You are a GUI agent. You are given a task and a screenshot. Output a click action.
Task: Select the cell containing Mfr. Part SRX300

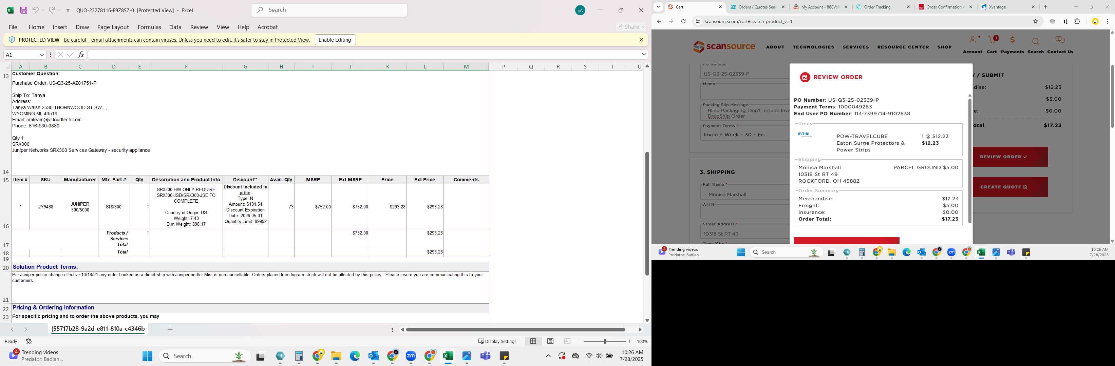coord(113,207)
